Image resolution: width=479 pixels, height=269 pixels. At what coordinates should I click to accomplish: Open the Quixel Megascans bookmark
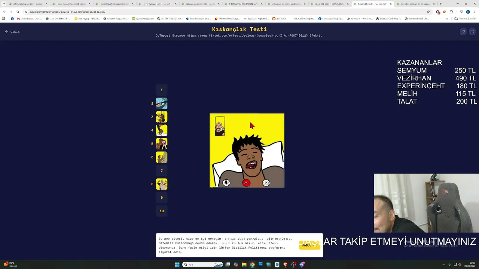tap(143, 18)
